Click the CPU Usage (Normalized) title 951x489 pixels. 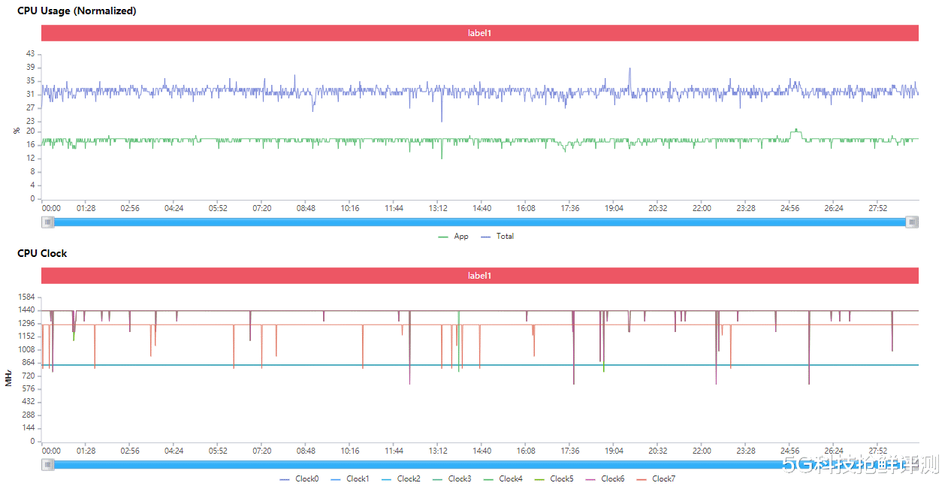coord(77,11)
